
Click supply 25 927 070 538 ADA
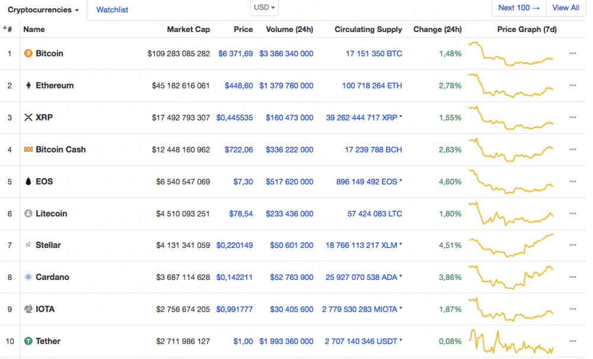pos(361,277)
